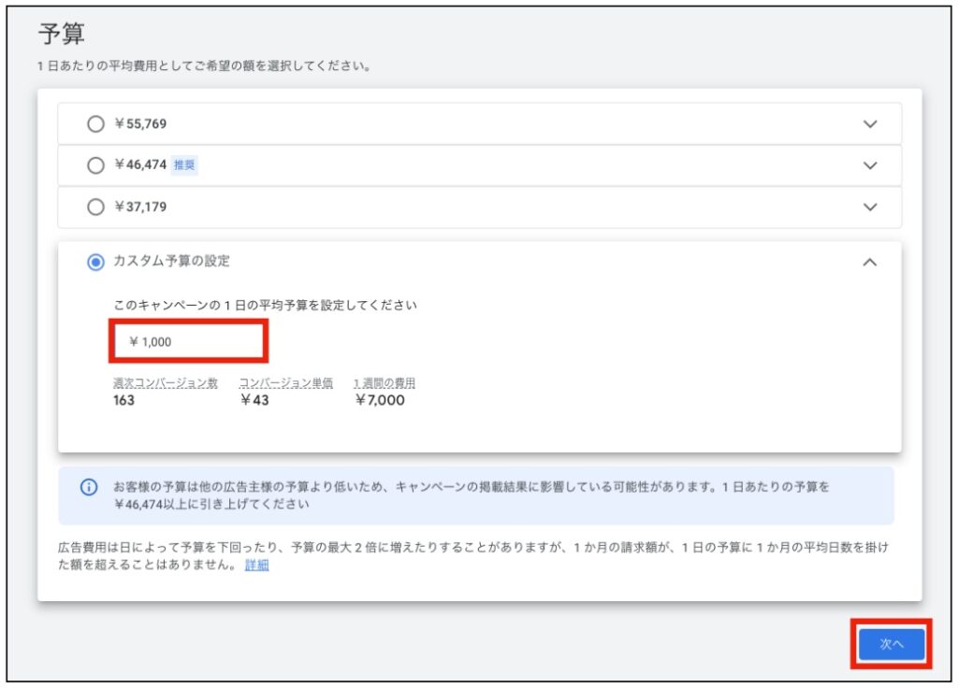Select the ¥55,769 budget radio button
This screenshot has width=958, height=688.
point(95,123)
